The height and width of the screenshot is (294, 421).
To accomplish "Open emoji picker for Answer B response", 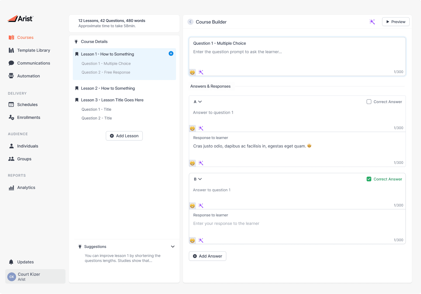I will 192,240.
